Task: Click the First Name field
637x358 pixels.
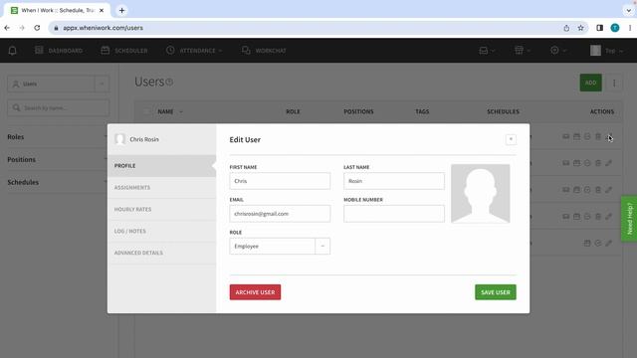Action: click(280, 181)
